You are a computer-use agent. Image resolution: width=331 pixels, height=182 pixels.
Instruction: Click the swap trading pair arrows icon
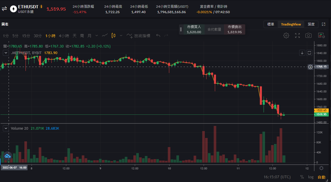click(4, 9)
